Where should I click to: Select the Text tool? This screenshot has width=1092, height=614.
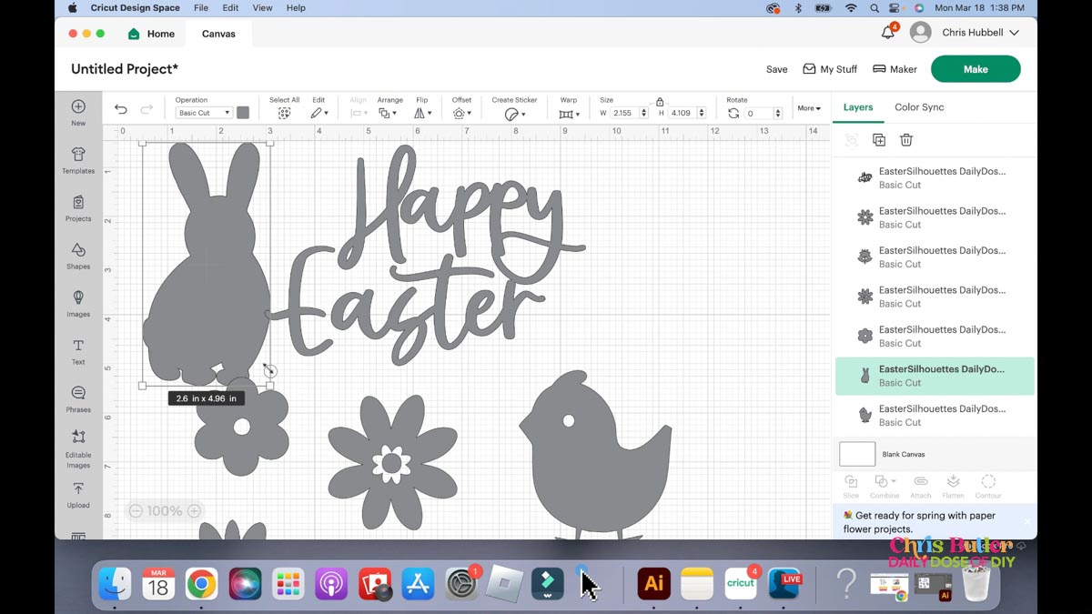pyautogui.click(x=78, y=352)
